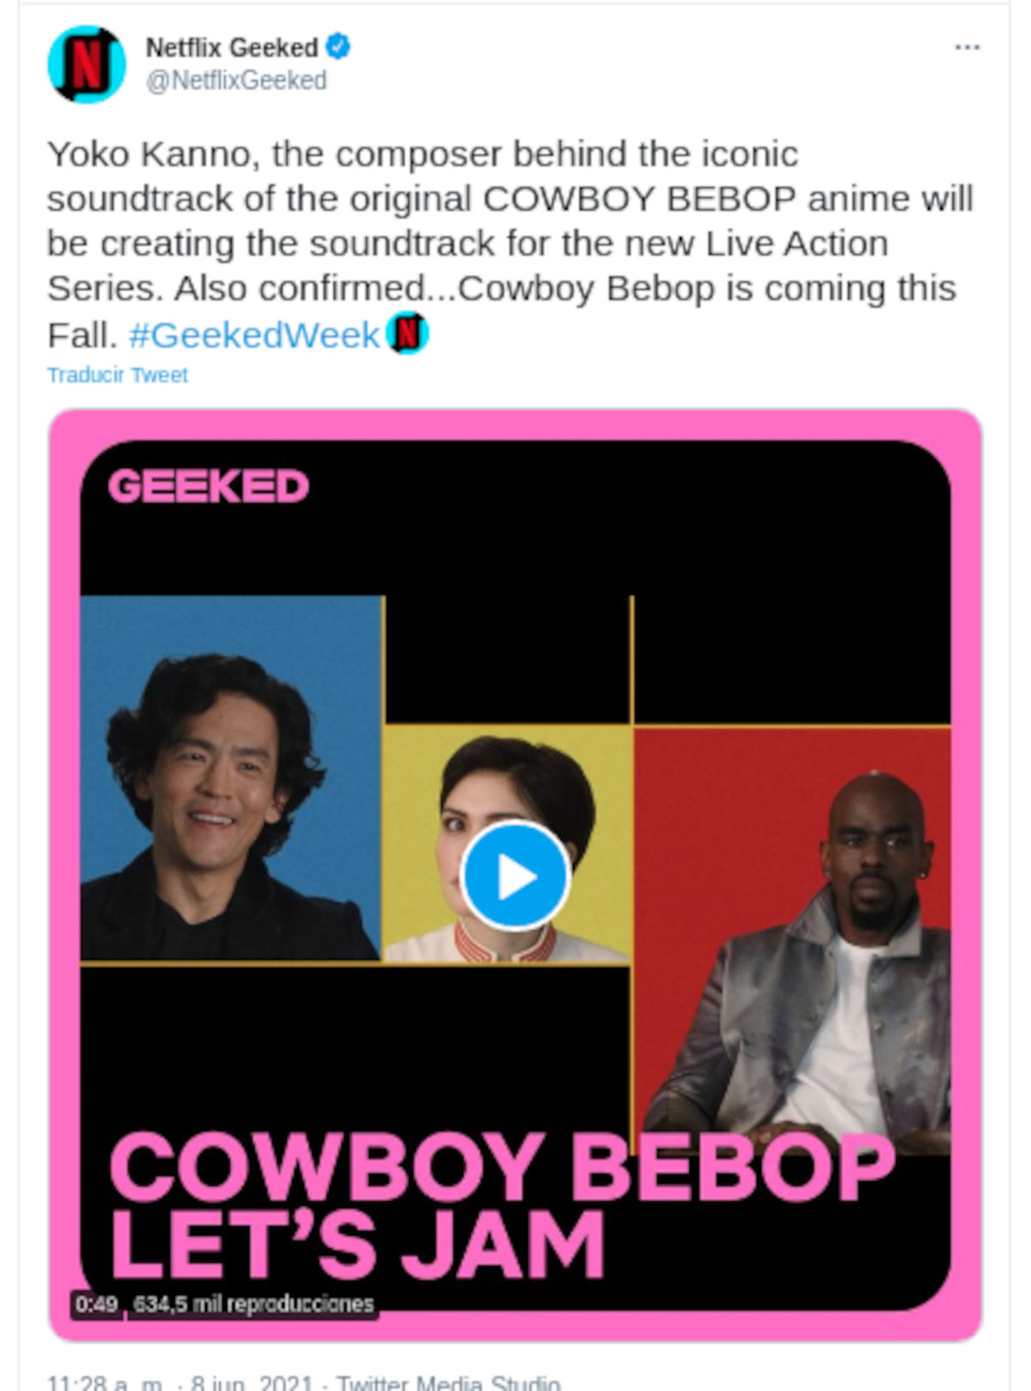This screenshot has width=1031, height=1391.
Task: Open the Twitter Media Studio source link
Action: coord(448,1381)
